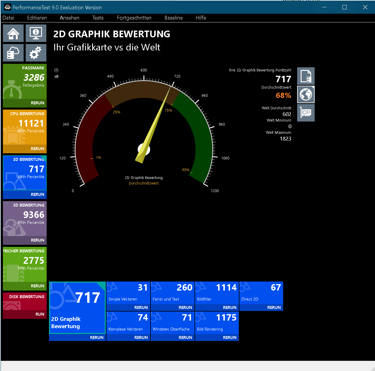This screenshot has height=371, width=375.
Task: Select the Komplexe Vektoren test tile
Action: [128, 323]
